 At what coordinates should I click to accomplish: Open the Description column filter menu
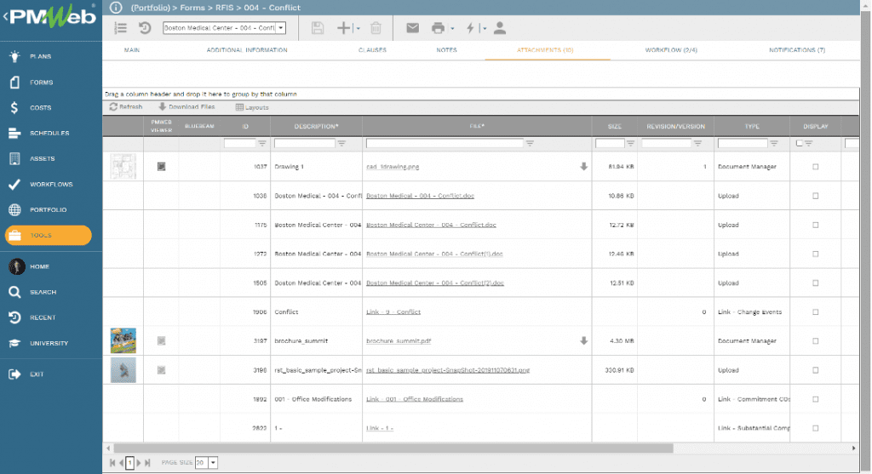pyautogui.click(x=341, y=143)
